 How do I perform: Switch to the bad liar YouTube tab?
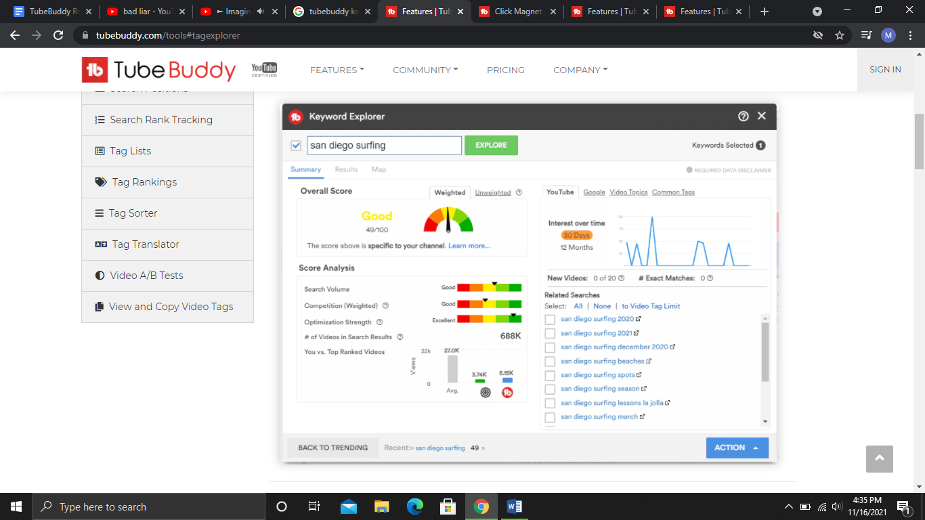(x=146, y=12)
